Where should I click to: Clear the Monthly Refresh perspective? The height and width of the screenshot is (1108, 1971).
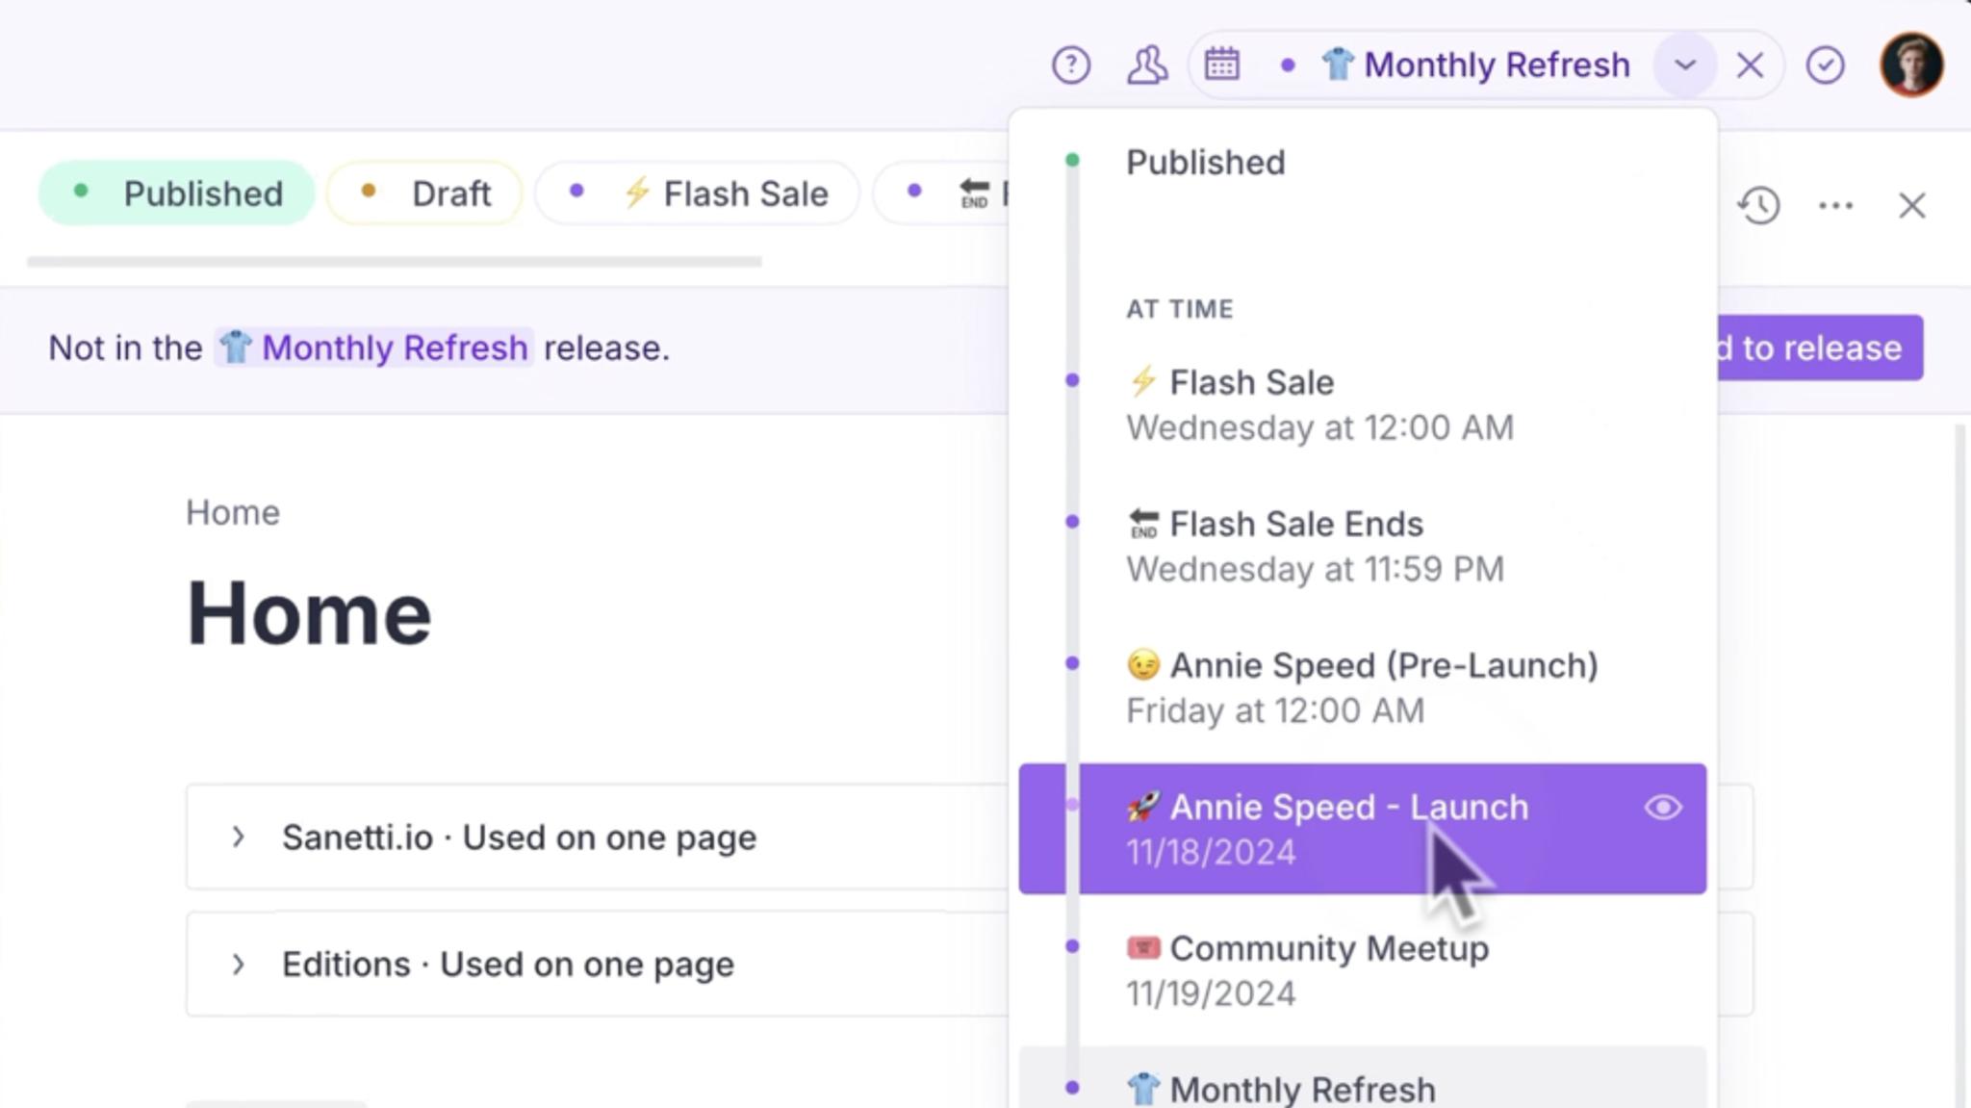pyautogui.click(x=1749, y=65)
